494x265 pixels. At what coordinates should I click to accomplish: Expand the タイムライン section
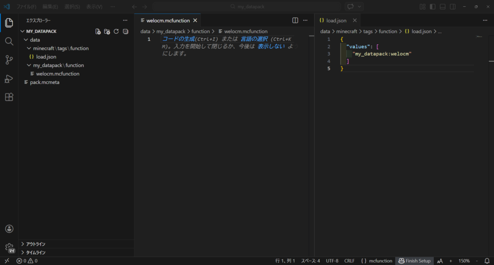click(x=77, y=253)
